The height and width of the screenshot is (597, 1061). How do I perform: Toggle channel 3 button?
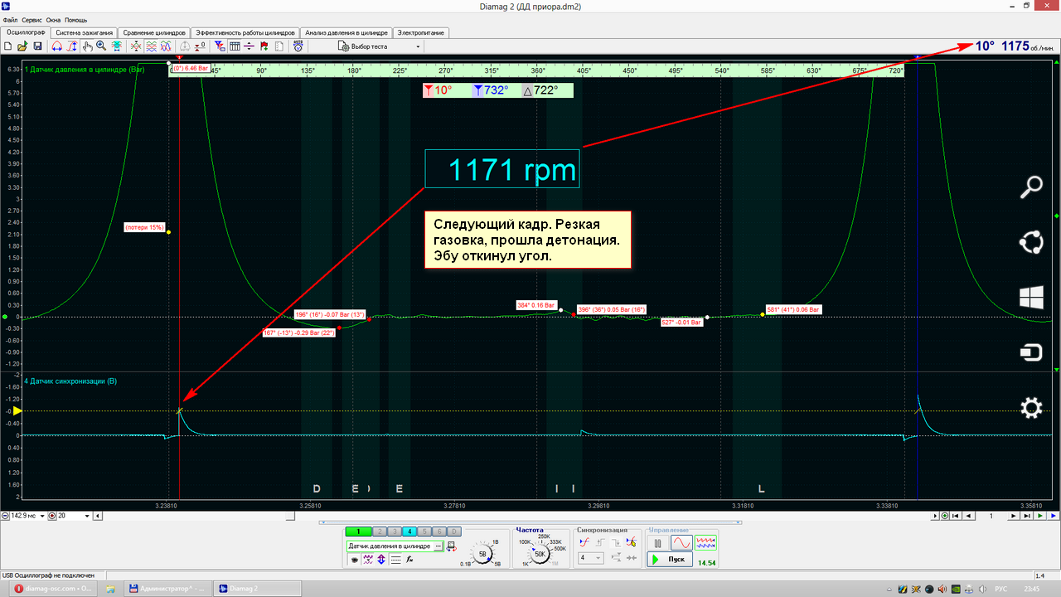[x=395, y=531]
